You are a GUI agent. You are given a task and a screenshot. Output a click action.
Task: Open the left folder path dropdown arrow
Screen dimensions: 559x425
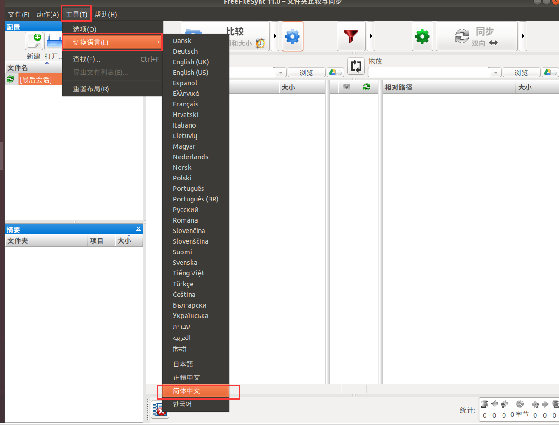pyautogui.click(x=280, y=72)
